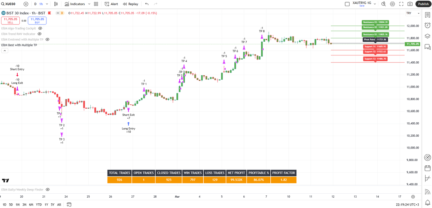Click the Pivot Point : 11721.86 label
Image resolution: width=432 pixels, height=208 pixels.
coord(375,39)
